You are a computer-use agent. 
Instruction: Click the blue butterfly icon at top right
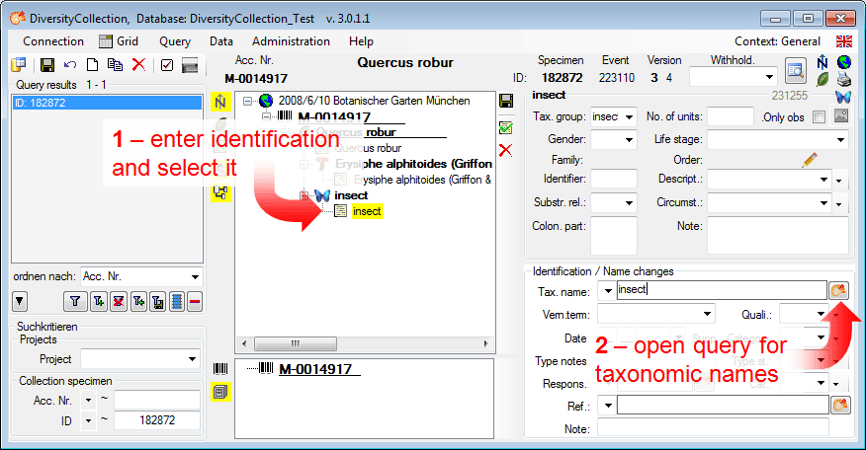[x=842, y=97]
